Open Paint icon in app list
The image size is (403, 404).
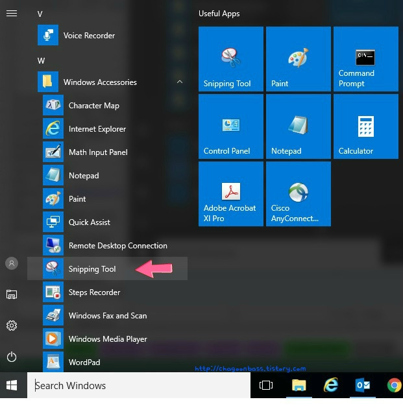[x=53, y=198]
